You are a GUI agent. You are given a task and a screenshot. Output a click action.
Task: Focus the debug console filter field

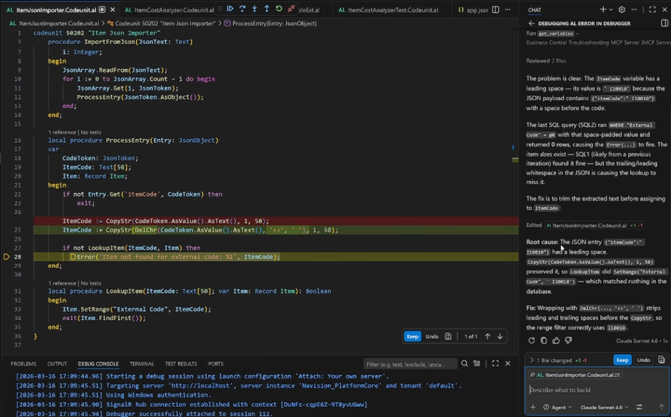click(x=410, y=364)
